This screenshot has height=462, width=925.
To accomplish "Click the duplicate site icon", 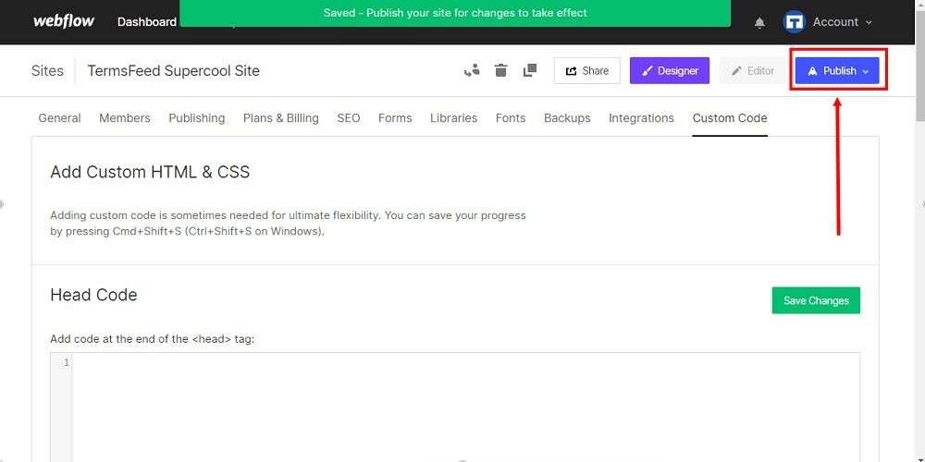I will point(530,71).
